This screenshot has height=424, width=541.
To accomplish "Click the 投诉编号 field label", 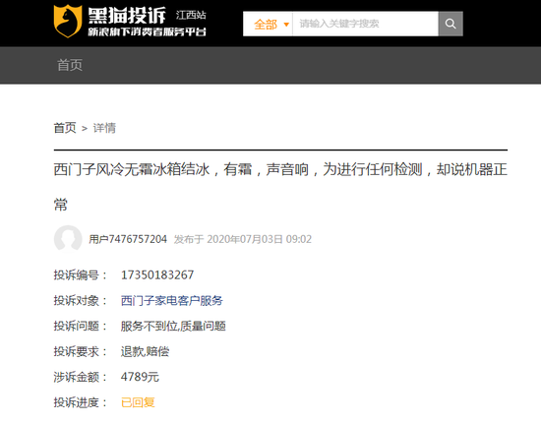I will pyautogui.click(x=80, y=275).
